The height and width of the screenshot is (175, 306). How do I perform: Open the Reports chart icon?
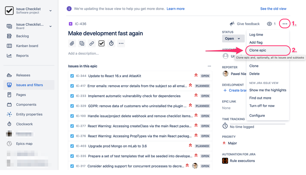[9, 56]
